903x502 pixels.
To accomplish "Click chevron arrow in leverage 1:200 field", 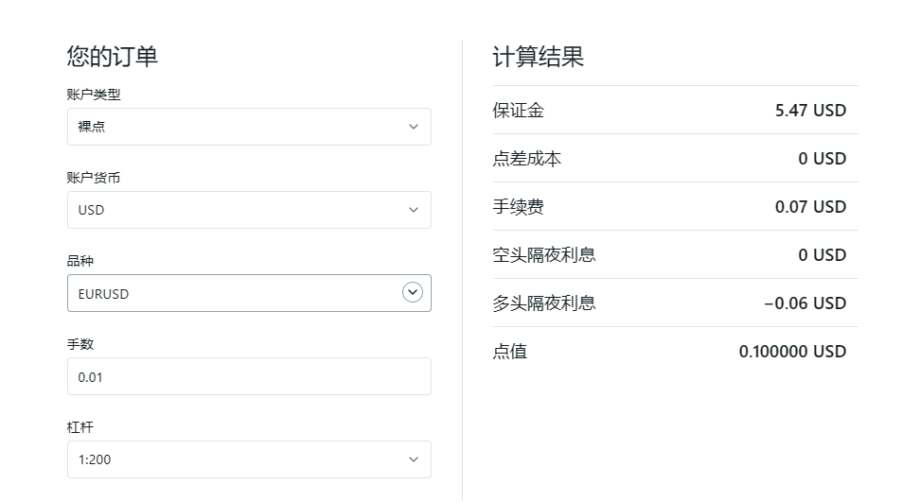I will 413,459.
